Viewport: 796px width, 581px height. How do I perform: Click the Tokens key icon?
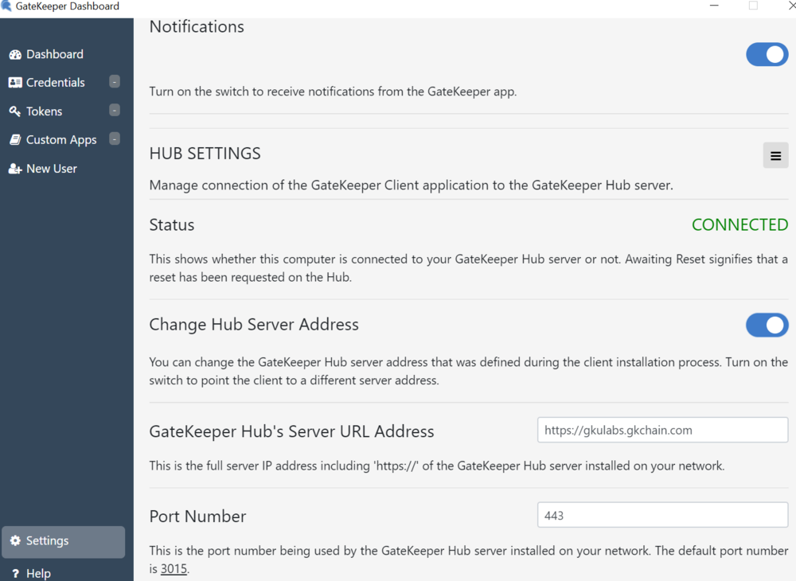coord(15,111)
